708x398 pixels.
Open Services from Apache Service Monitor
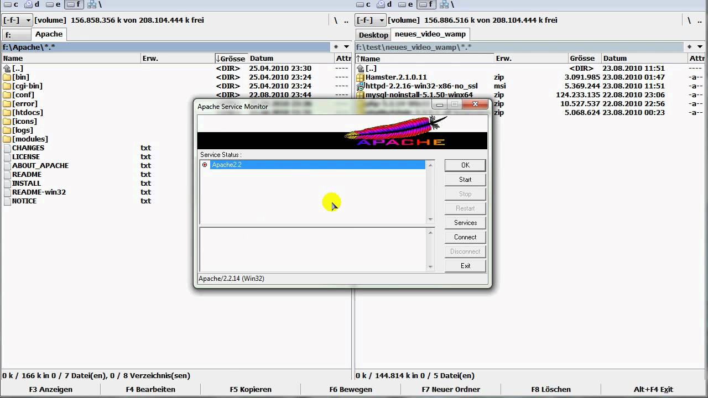[465, 223]
